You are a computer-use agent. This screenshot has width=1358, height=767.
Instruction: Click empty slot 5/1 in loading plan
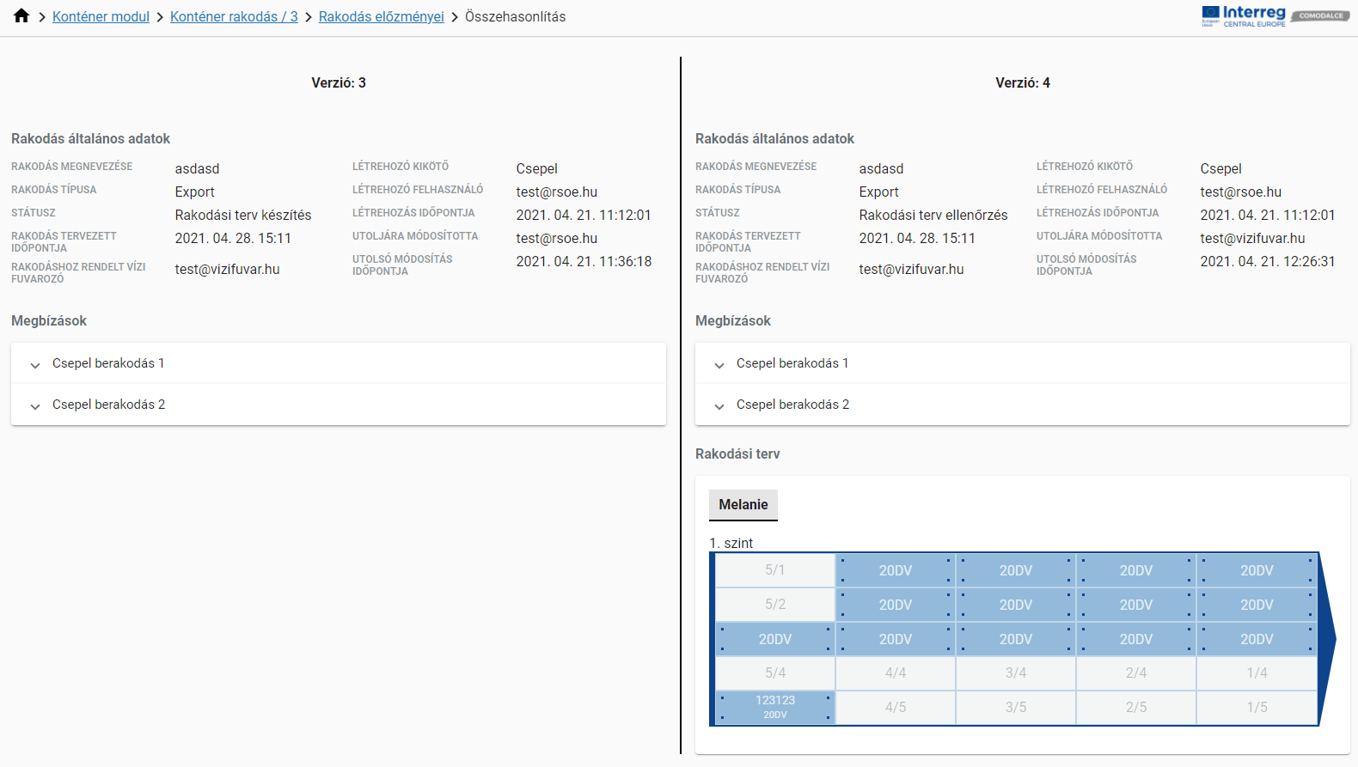[x=775, y=570]
